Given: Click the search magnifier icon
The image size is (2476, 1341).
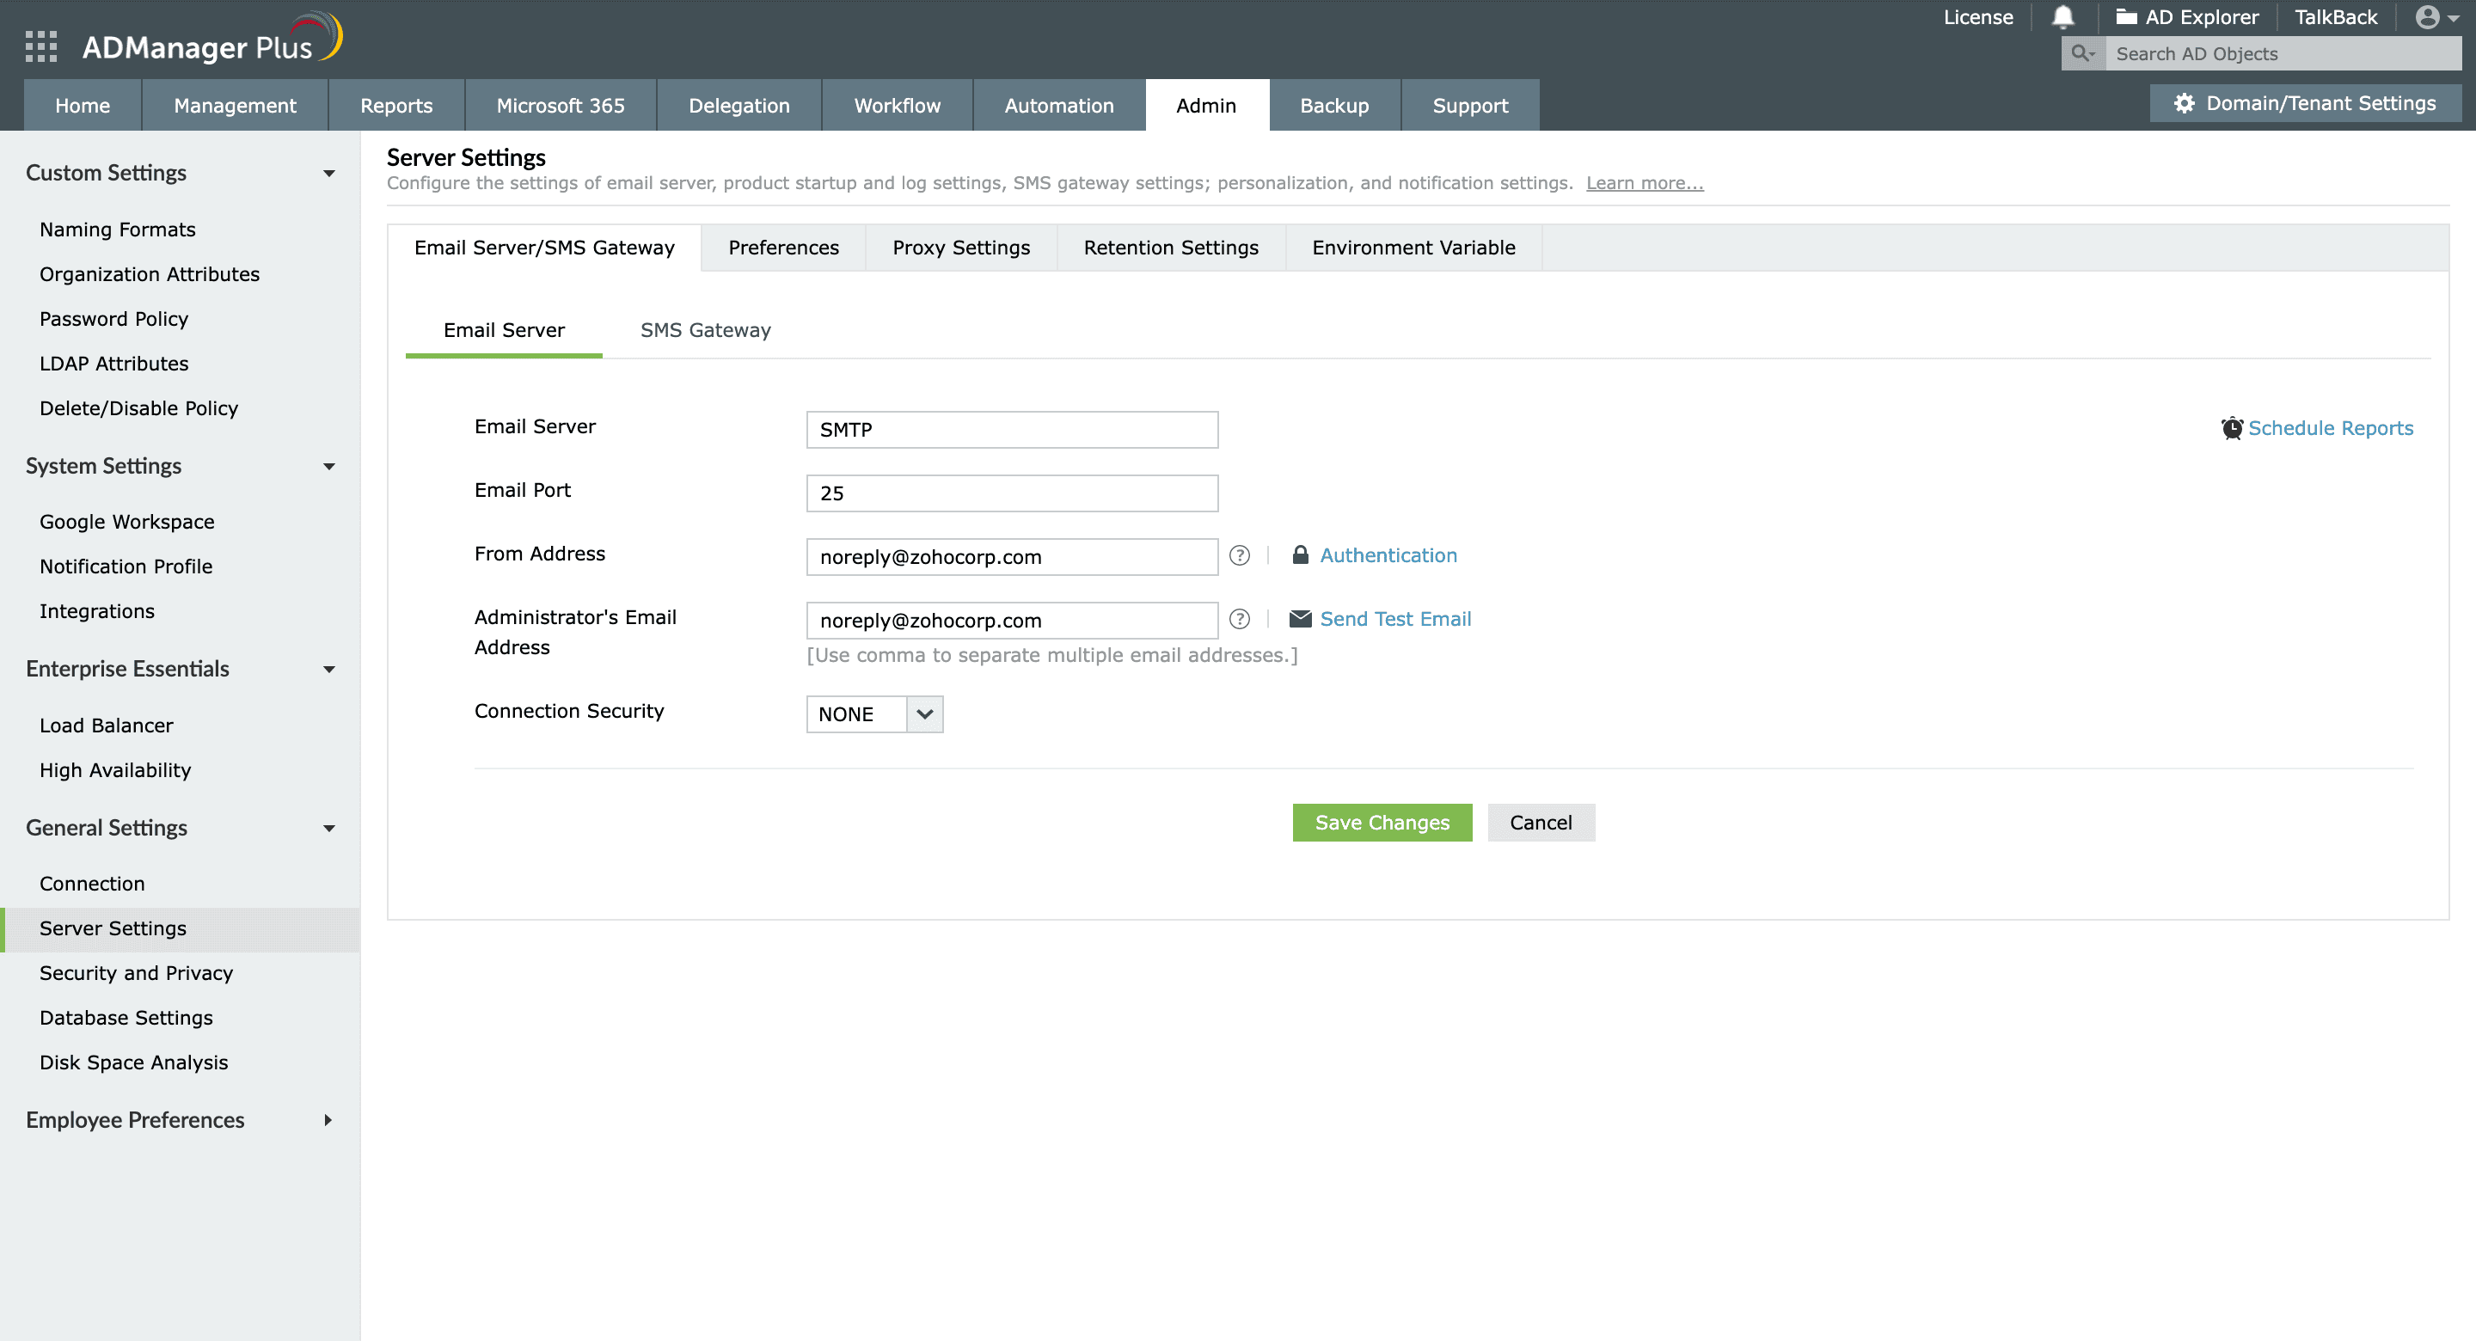Looking at the screenshot, I should coord(2082,54).
